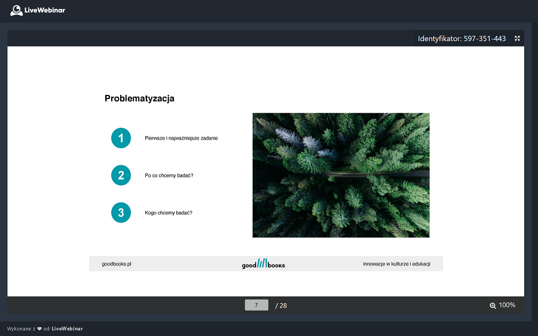The image size is (538, 336).
Task: Click the 'Problematyzacja' slide heading
Action: (x=139, y=98)
